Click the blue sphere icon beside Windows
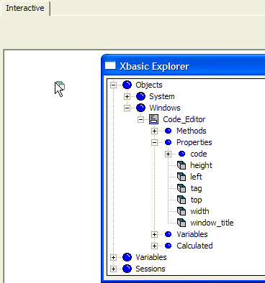The image size is (265, 283). coord(140,108)
